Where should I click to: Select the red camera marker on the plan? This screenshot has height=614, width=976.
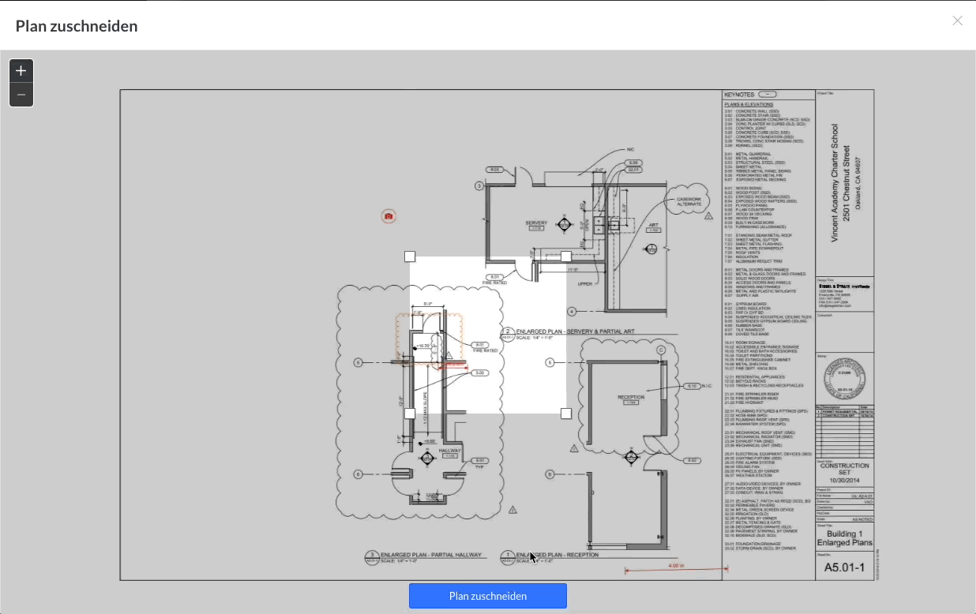point(389,216)
